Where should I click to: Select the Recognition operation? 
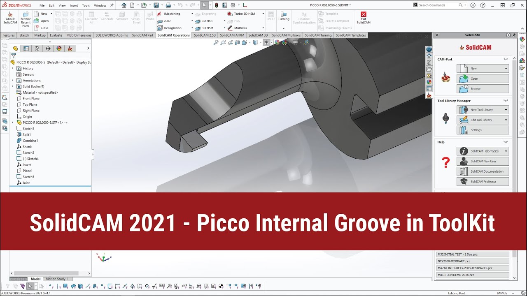170,28
